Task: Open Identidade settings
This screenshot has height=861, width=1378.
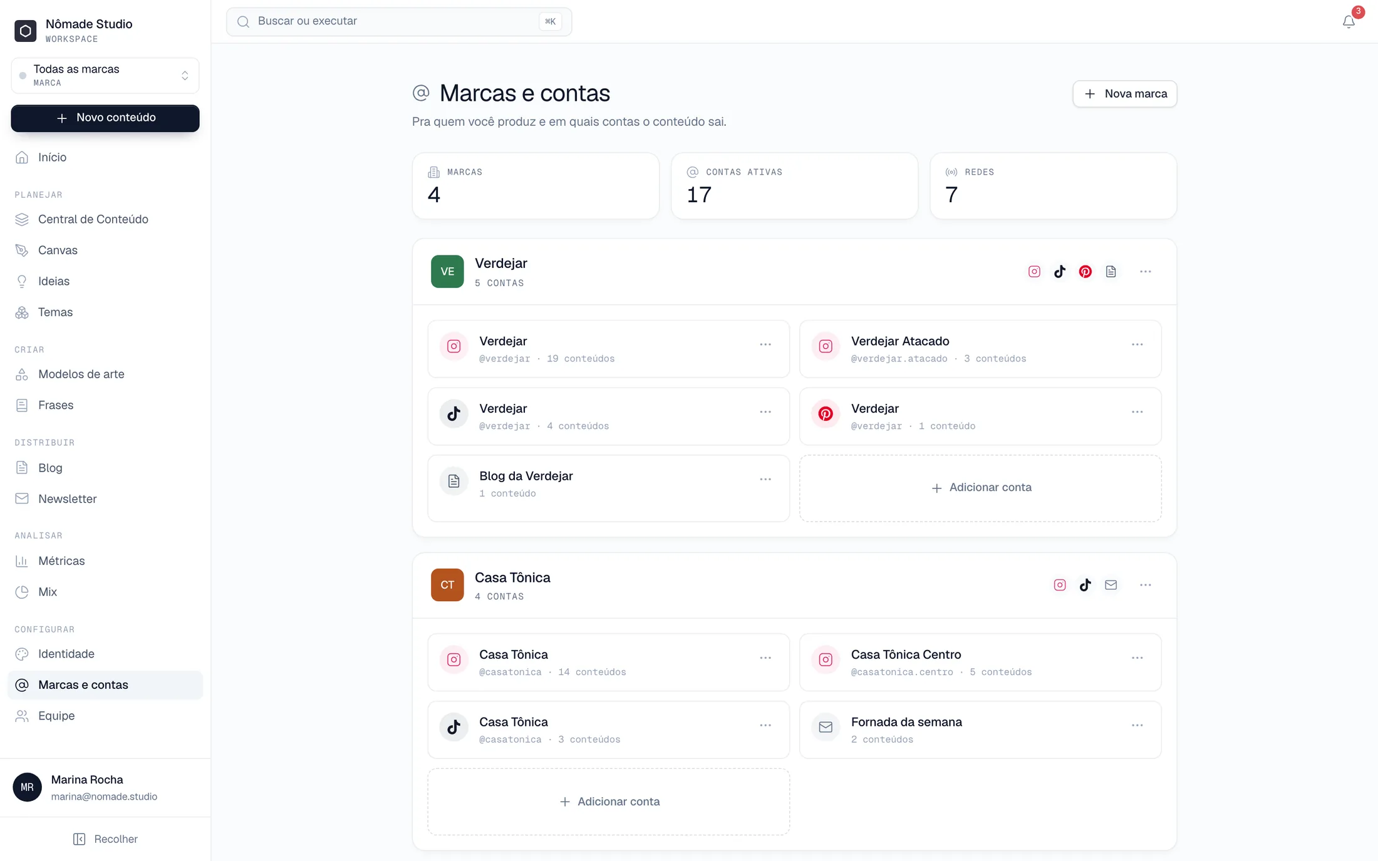Action: (x=105, y=654)
